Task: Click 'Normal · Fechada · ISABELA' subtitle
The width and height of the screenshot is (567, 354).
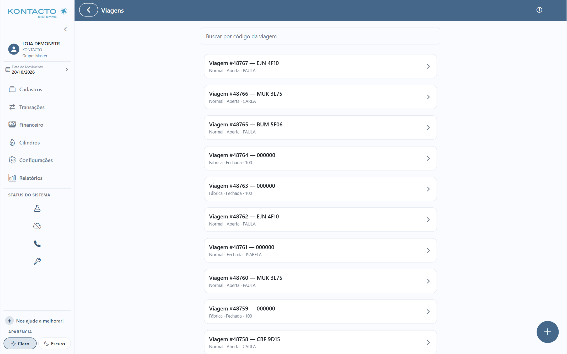Action: [235, 255]
